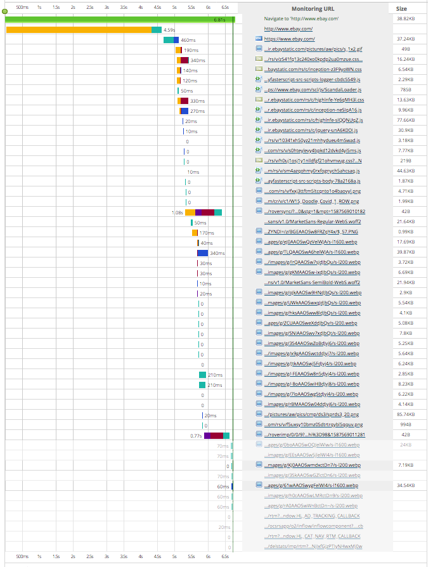Click the CSS icon beside inception-z3F9ypWN.css
Viewport: 433px width, 567px height.
pyautogui.click(x=259, y=68)
